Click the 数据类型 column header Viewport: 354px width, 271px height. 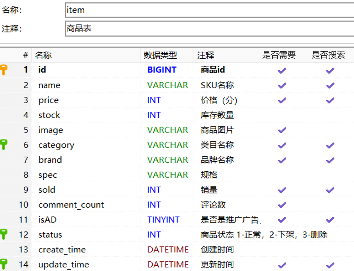click(160, 55)
